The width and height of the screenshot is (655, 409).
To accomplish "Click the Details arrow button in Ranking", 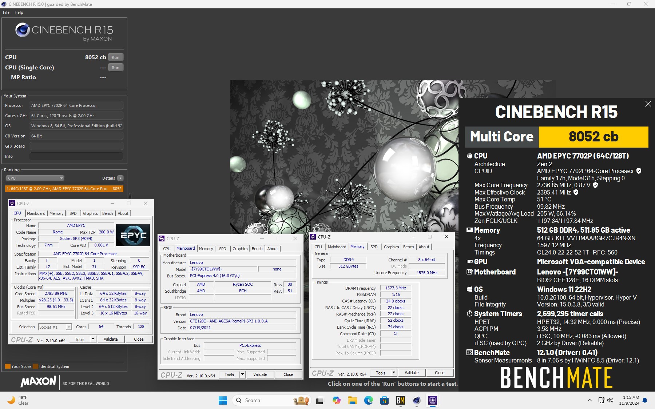I will tap(120, 178).
